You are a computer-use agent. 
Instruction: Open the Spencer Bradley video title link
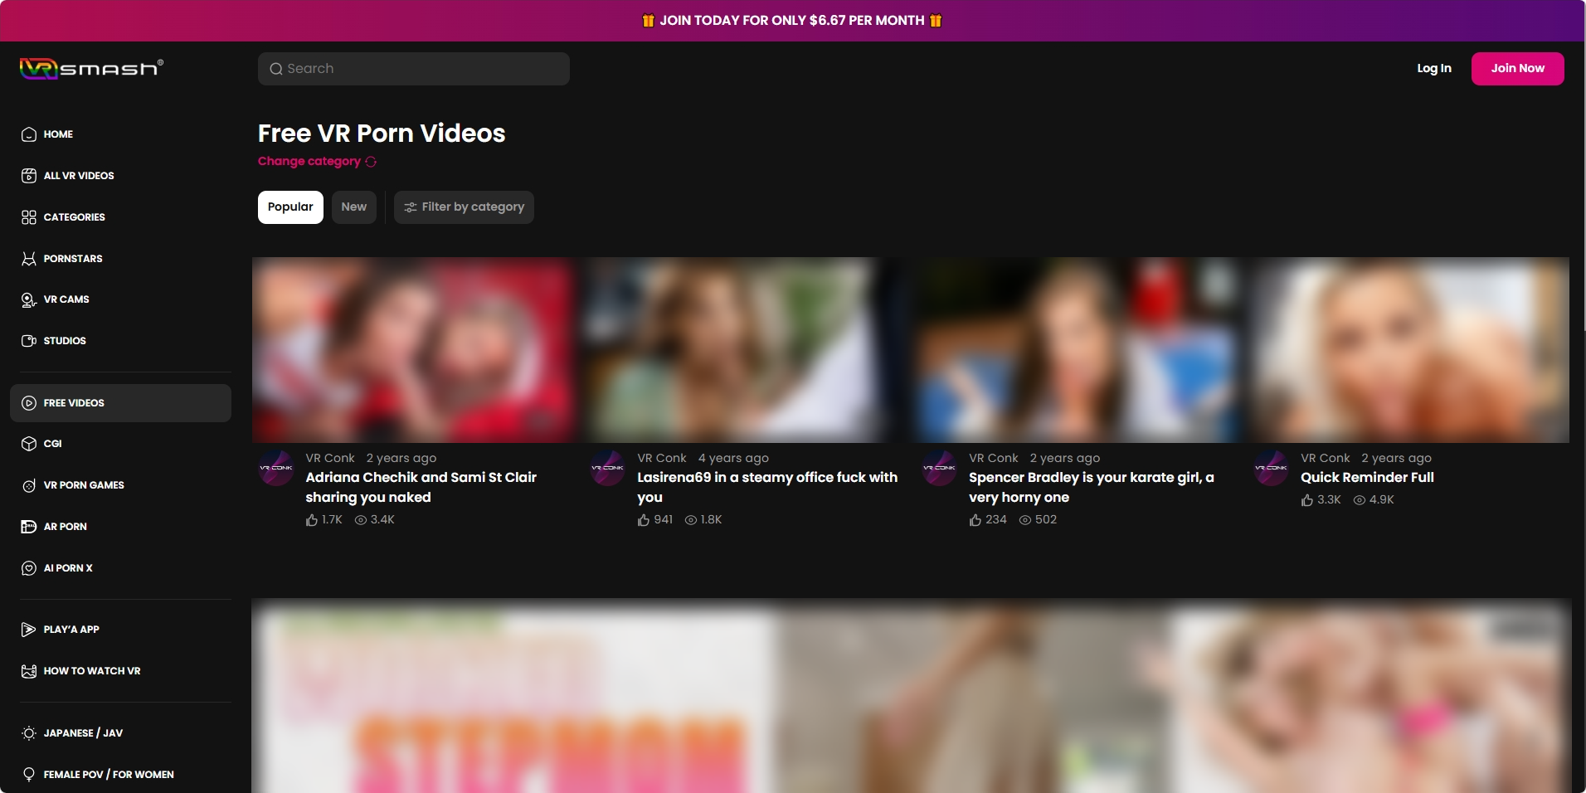point(1092,488)
